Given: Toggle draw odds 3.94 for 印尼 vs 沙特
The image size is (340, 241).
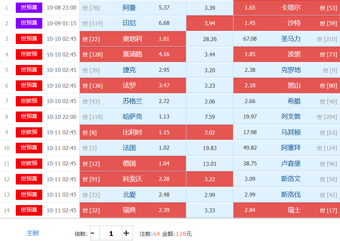Looking at the screenshot, I should [210, 23].
